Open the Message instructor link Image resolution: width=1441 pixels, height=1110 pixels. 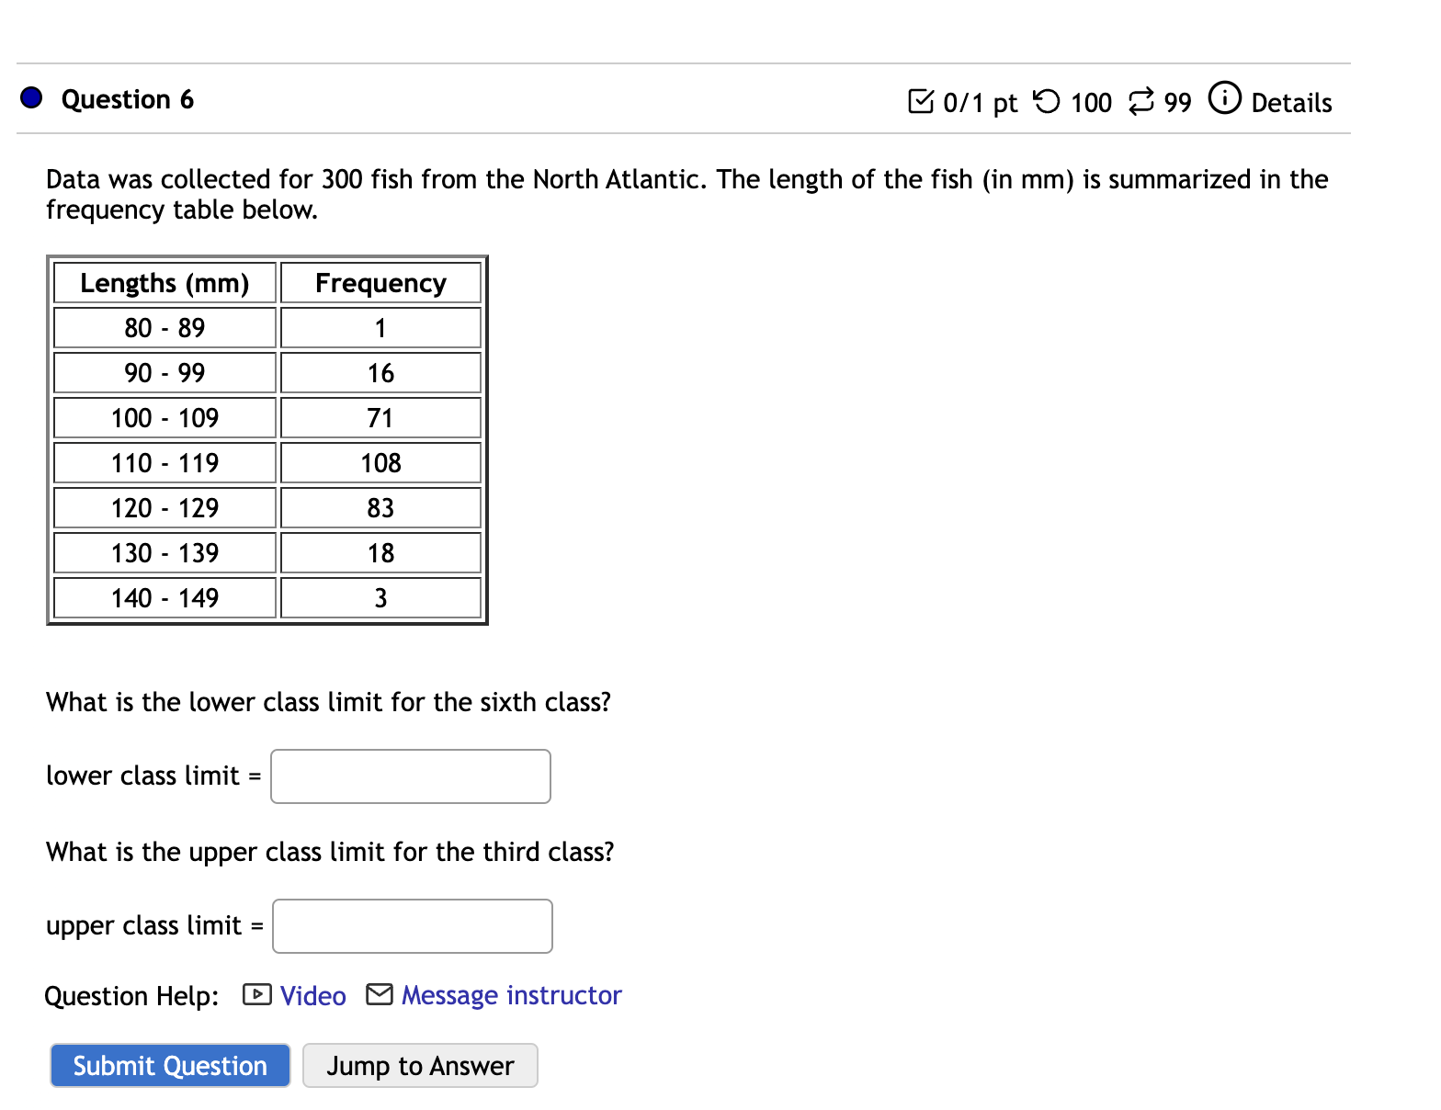[510, 994]
